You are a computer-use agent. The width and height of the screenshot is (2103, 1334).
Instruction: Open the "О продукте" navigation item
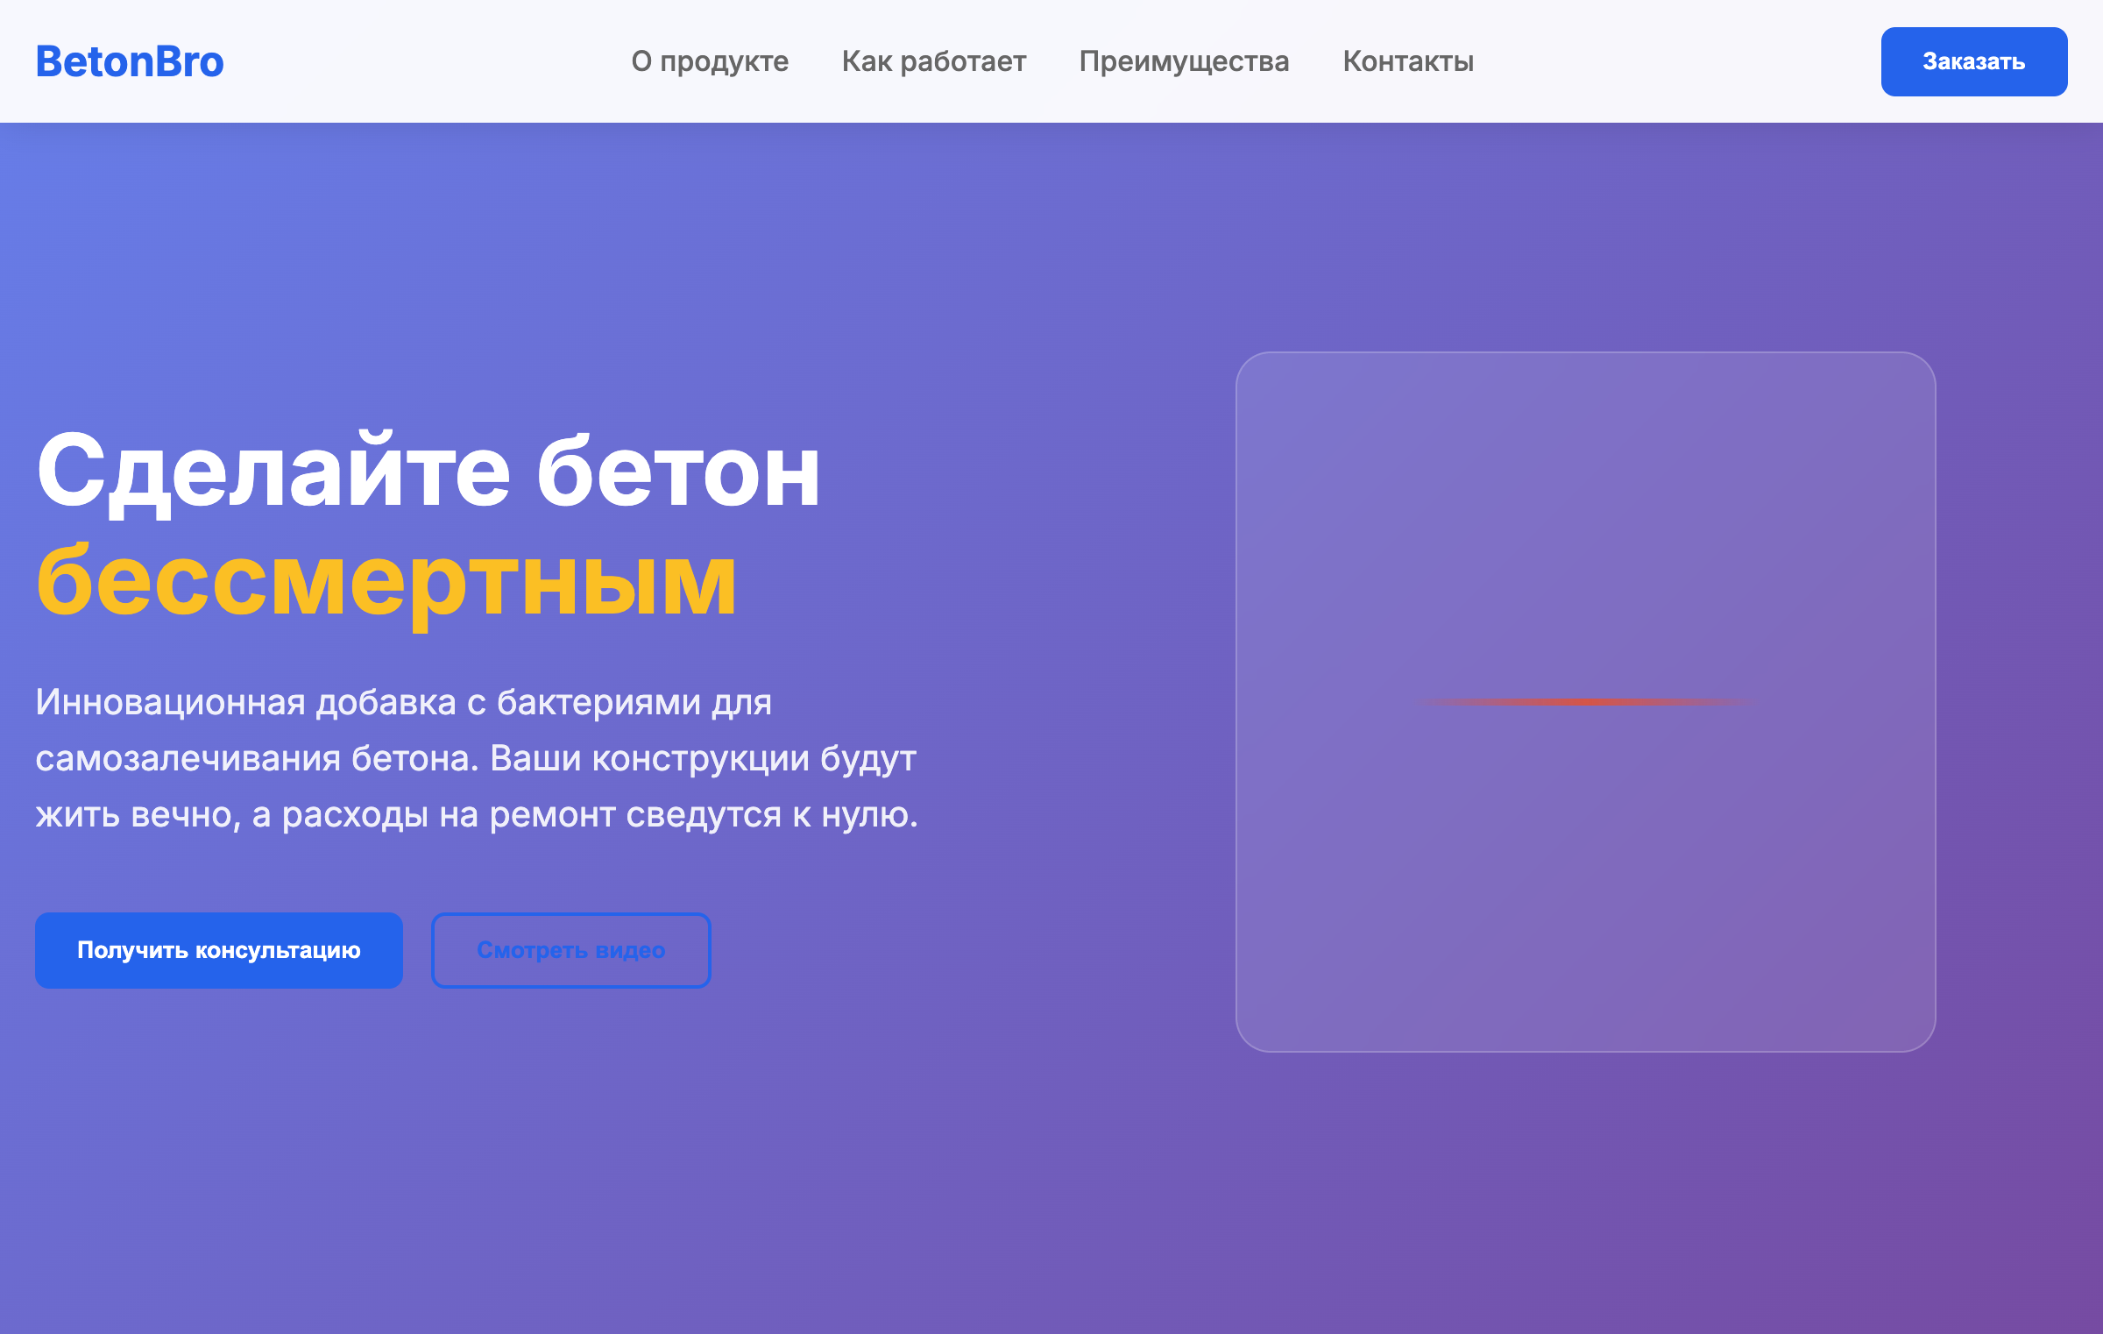[x=710, y=61]
